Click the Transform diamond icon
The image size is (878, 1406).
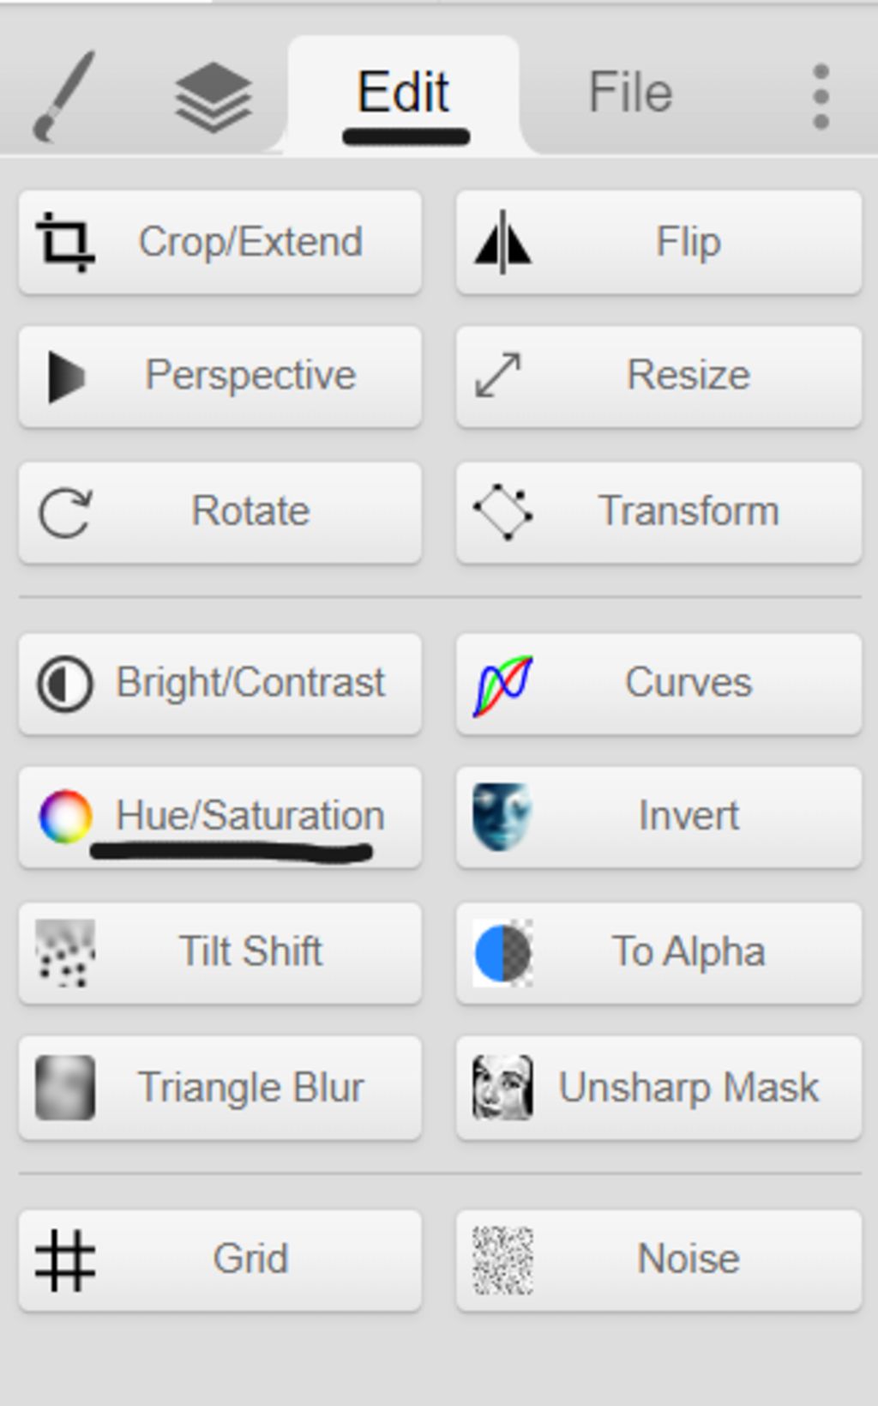[x=503, y=512]
